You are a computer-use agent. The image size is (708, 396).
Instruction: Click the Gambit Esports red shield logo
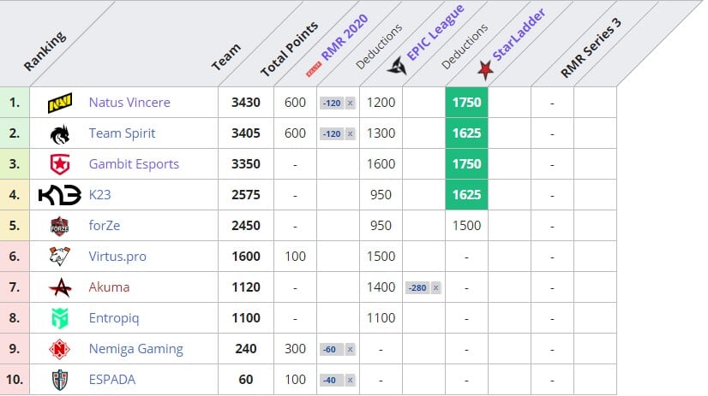pyautogui.click(x=60, y=164)
